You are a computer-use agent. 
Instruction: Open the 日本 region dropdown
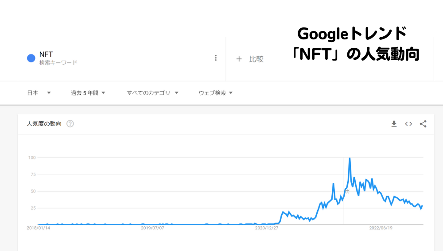click(39, 93)
